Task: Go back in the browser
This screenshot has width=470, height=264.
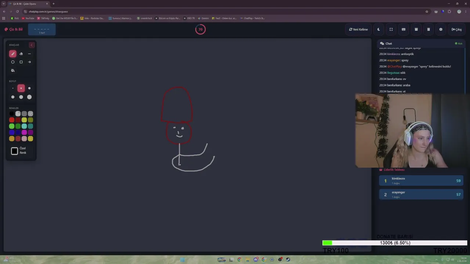Action: (4, 11)
